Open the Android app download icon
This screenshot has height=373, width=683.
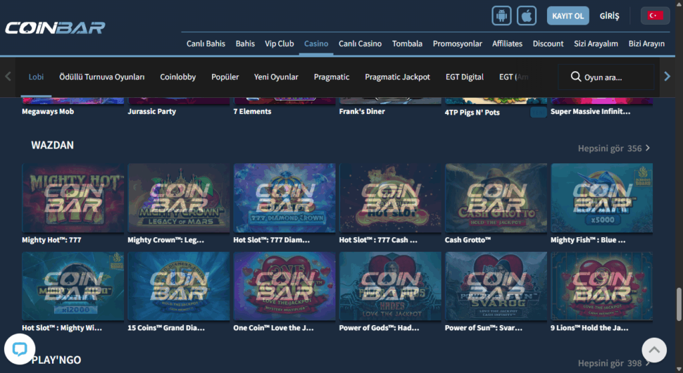502,15
